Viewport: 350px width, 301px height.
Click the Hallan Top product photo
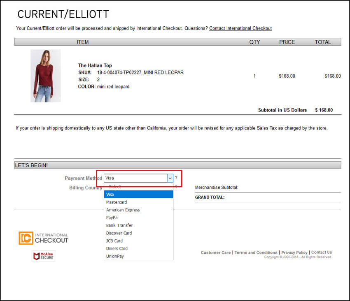click(46, 76)
